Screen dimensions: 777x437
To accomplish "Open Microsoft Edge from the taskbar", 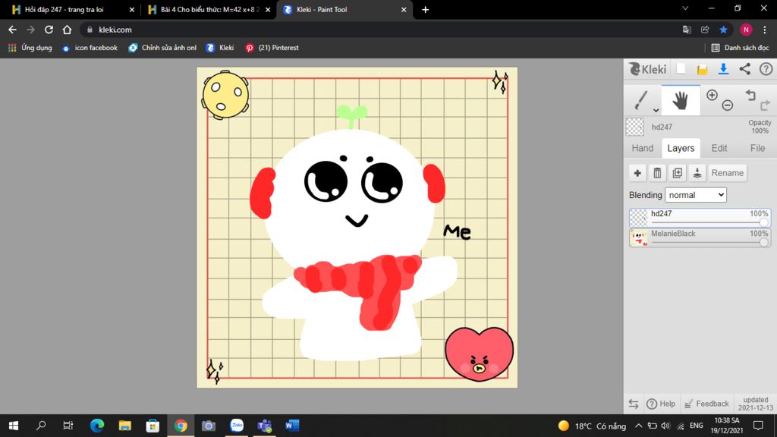I will pos(97,426).
